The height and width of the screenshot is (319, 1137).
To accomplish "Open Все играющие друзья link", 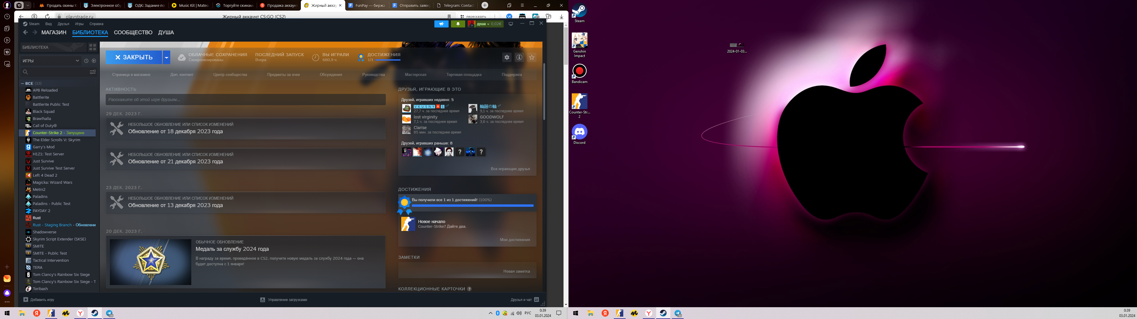I will point(510,169).
